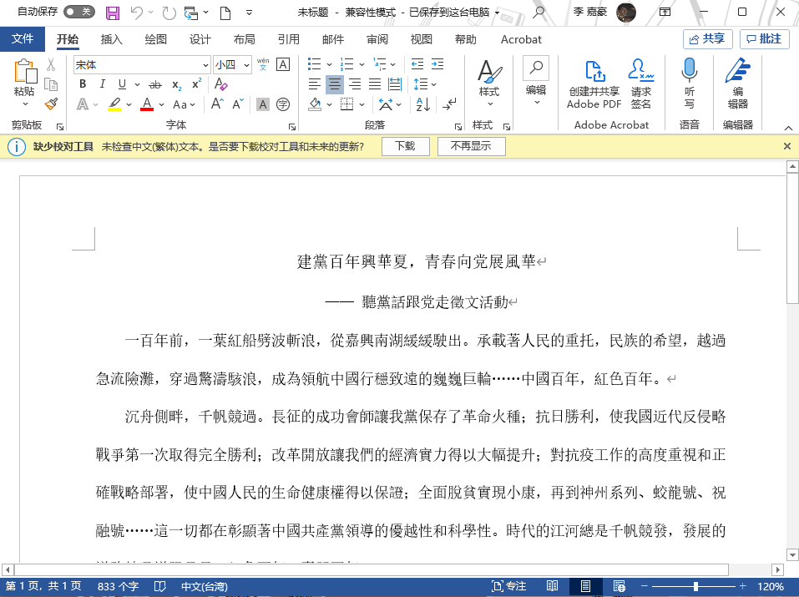Undo the last action
799x597 pixels.
(x=137, y=13)
